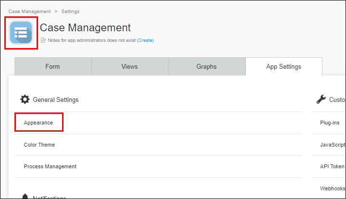
Task: Click the notes memo icon under the title
Action: 43,40
